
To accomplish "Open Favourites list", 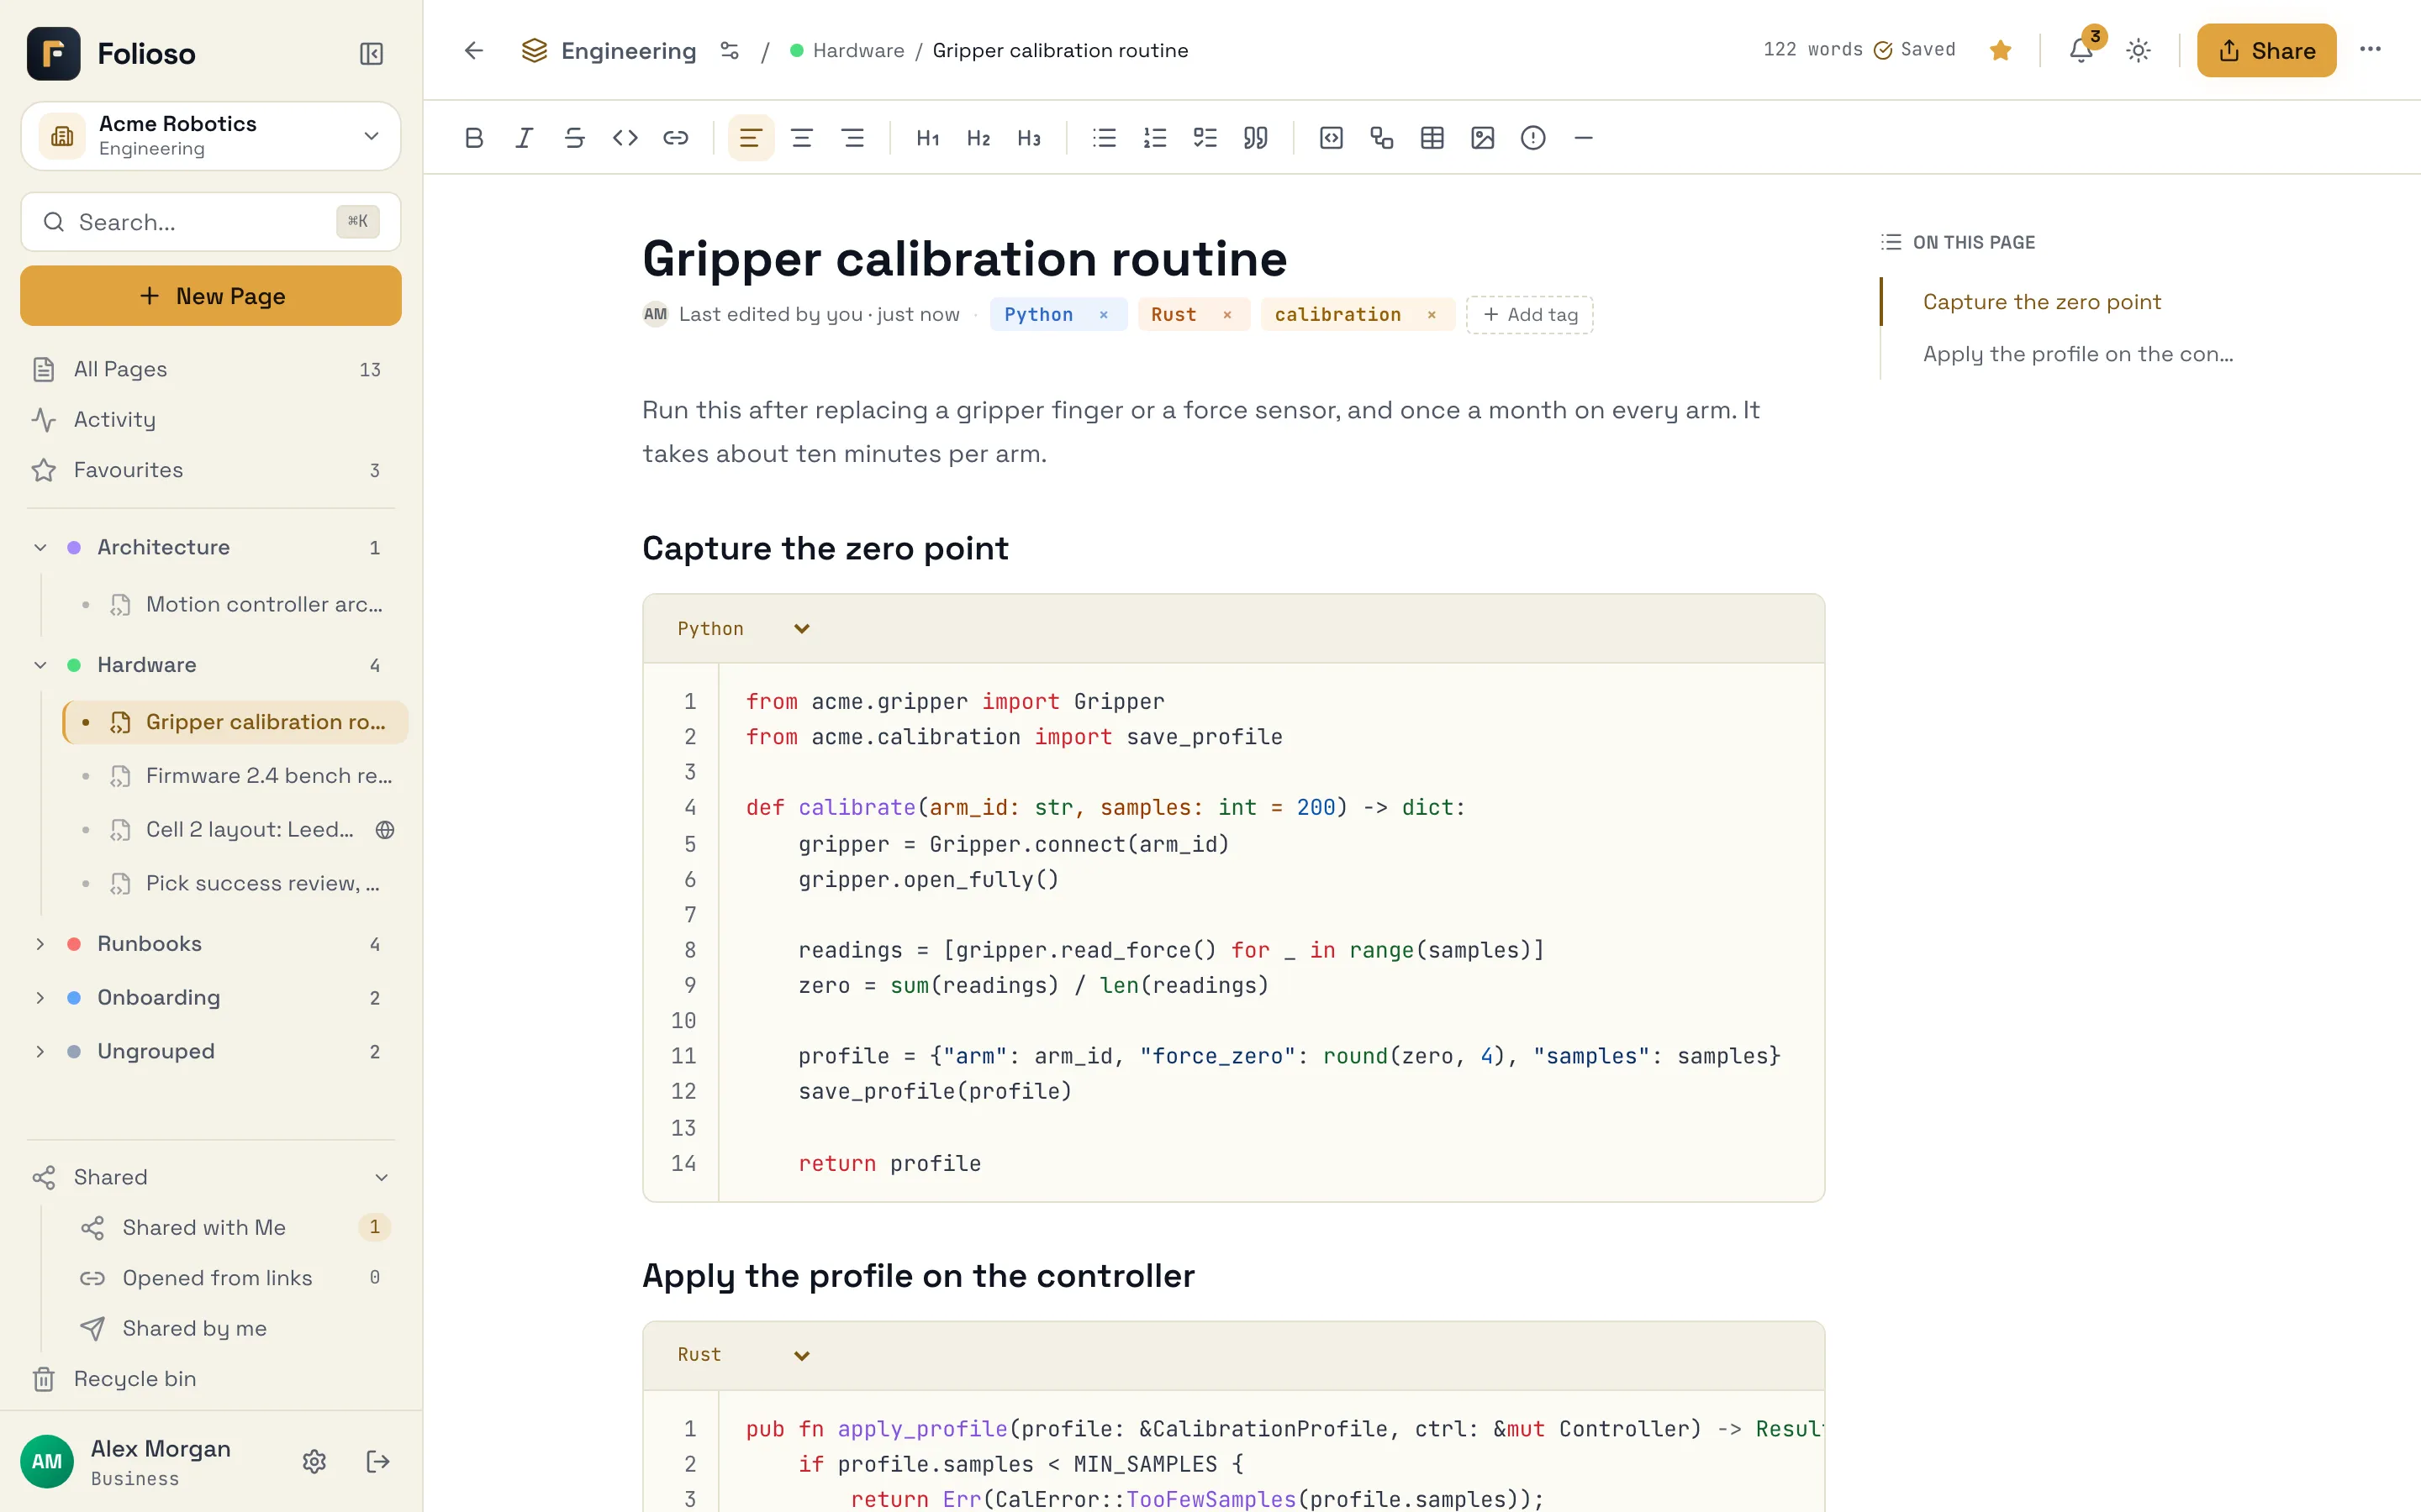I will click(x=210, y=470).
